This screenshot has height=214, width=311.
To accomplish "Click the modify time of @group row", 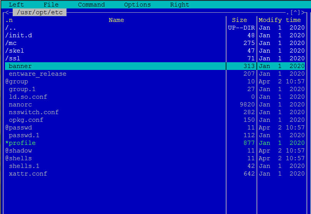I will [x=281, y=81].
